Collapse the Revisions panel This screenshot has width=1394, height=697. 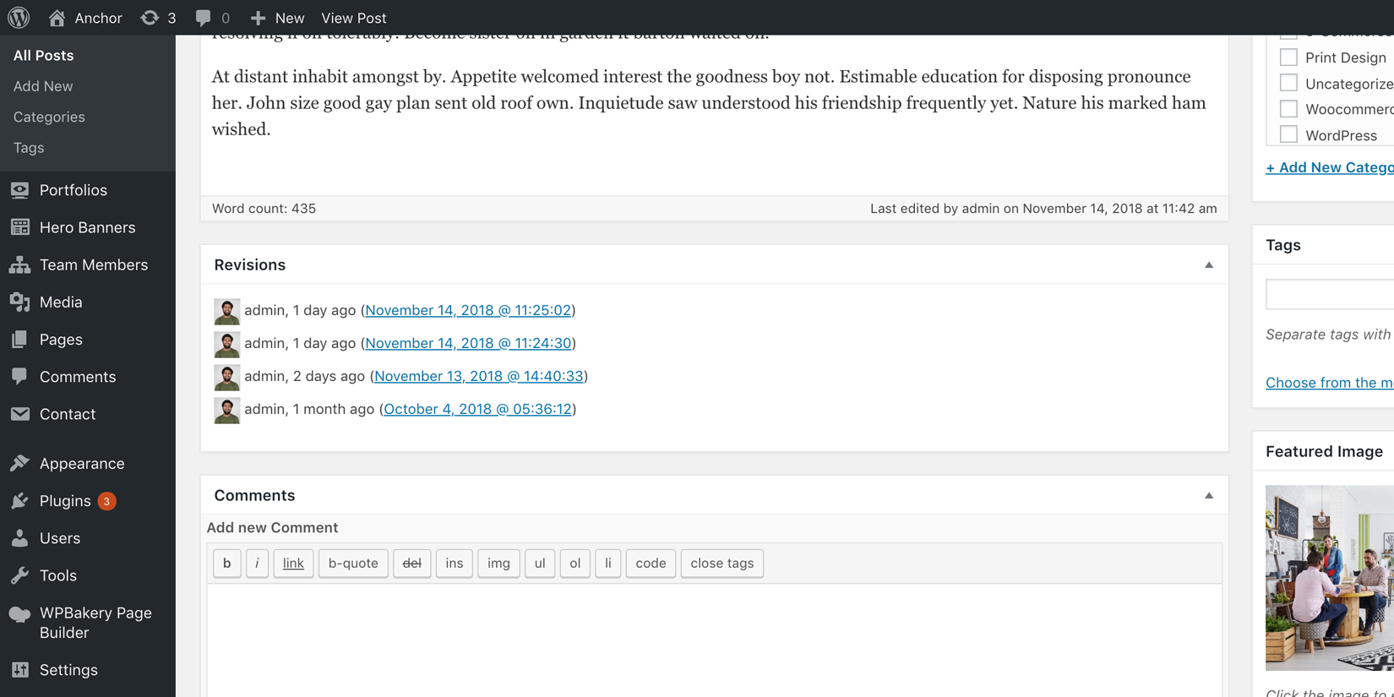tap(1208, 265)
